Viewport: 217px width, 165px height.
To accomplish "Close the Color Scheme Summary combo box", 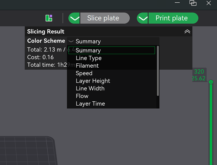I will (x=113, y=41).
